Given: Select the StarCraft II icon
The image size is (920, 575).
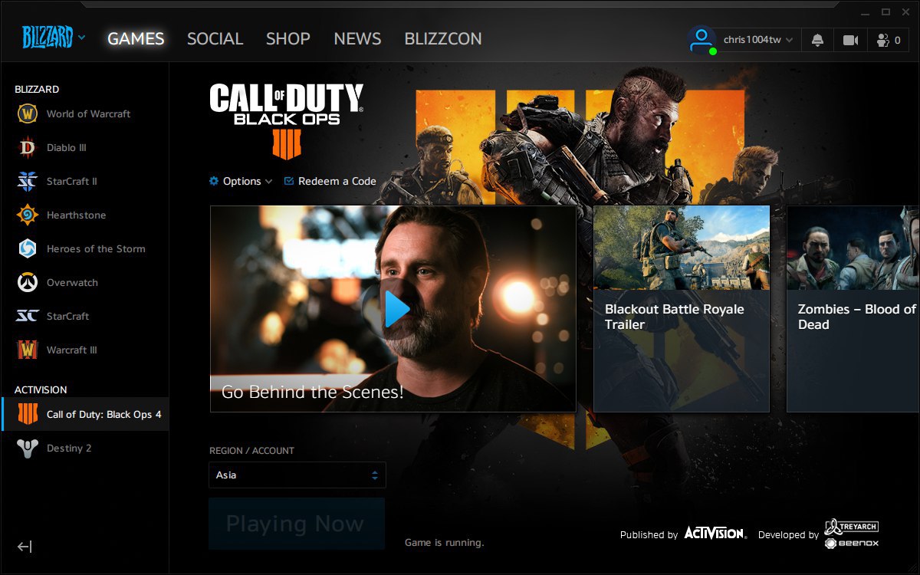Looking at the screenshot, I should click(x=27, y=181).
